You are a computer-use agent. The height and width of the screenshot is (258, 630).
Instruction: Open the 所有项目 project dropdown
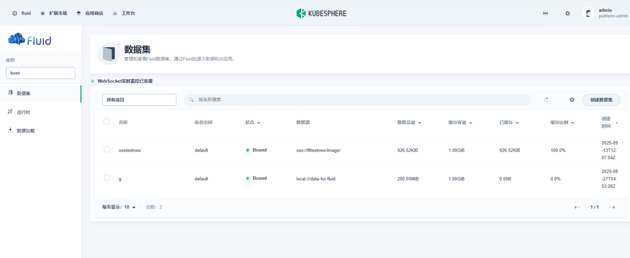click(139, 100)
